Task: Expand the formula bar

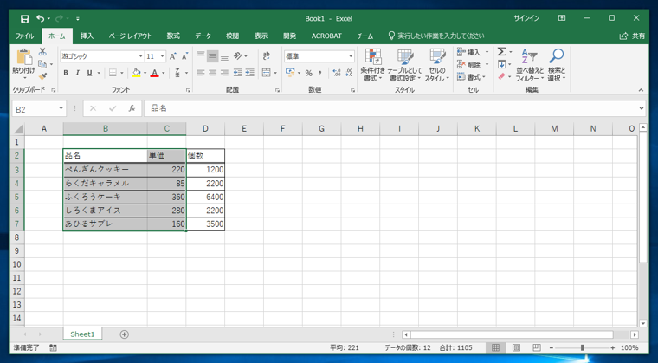Action: 642,109
